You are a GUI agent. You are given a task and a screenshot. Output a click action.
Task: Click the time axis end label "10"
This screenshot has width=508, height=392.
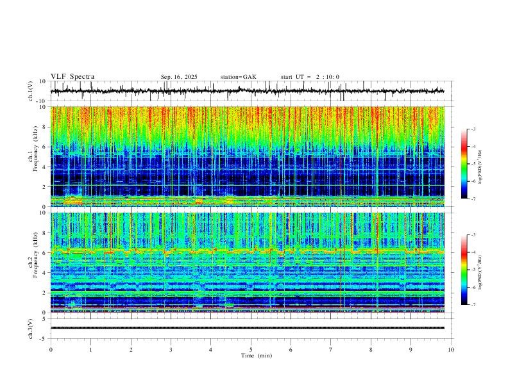[451, 350]
